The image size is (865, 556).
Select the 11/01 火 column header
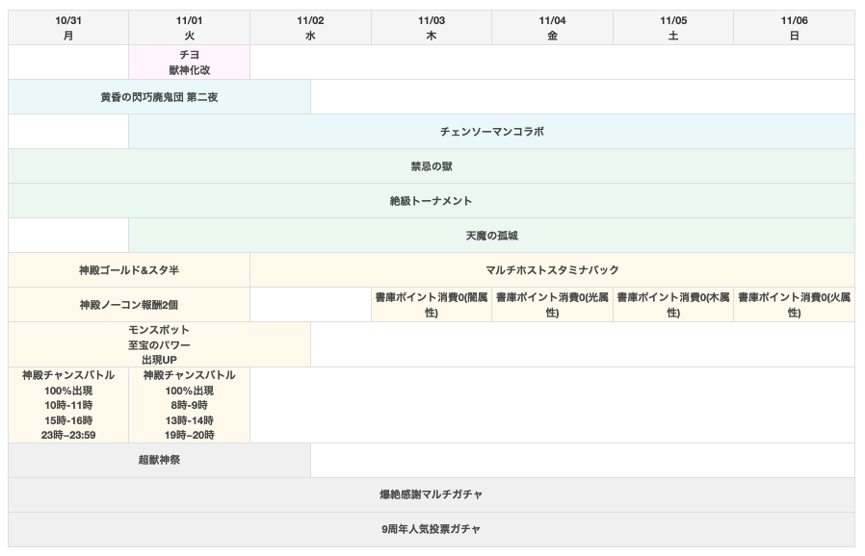point(189,28)
